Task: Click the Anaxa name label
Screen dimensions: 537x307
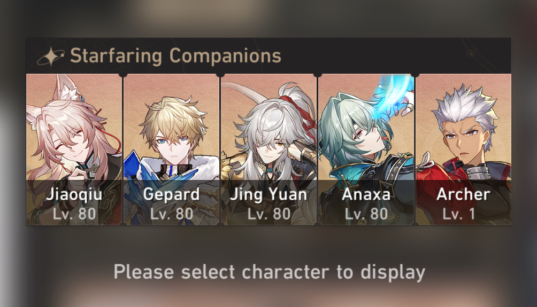Action: (366, 194)
